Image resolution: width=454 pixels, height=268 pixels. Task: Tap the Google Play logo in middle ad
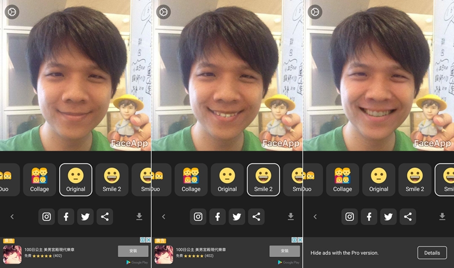point(288,262)
